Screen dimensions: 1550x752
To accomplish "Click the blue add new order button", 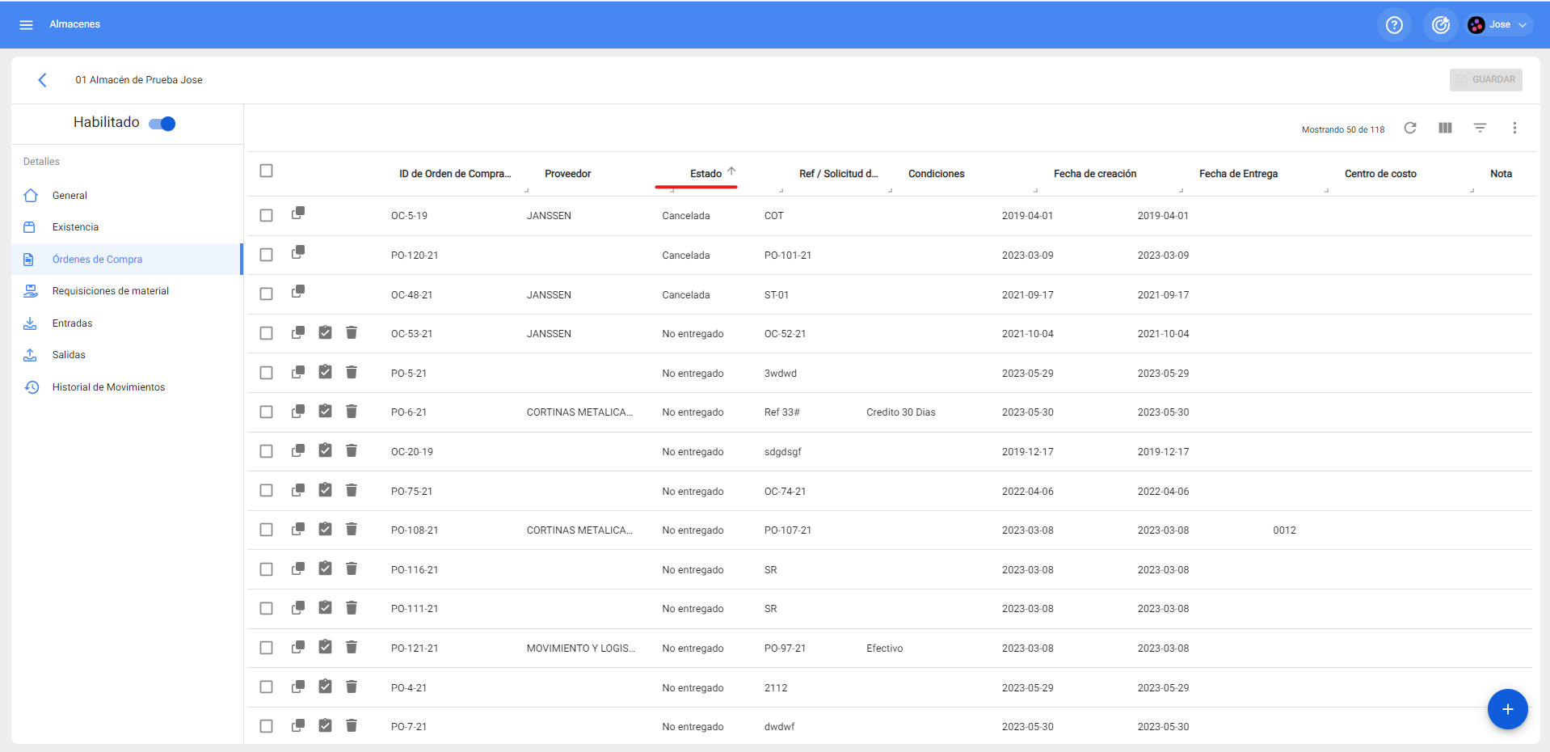I will point(1507,709).
